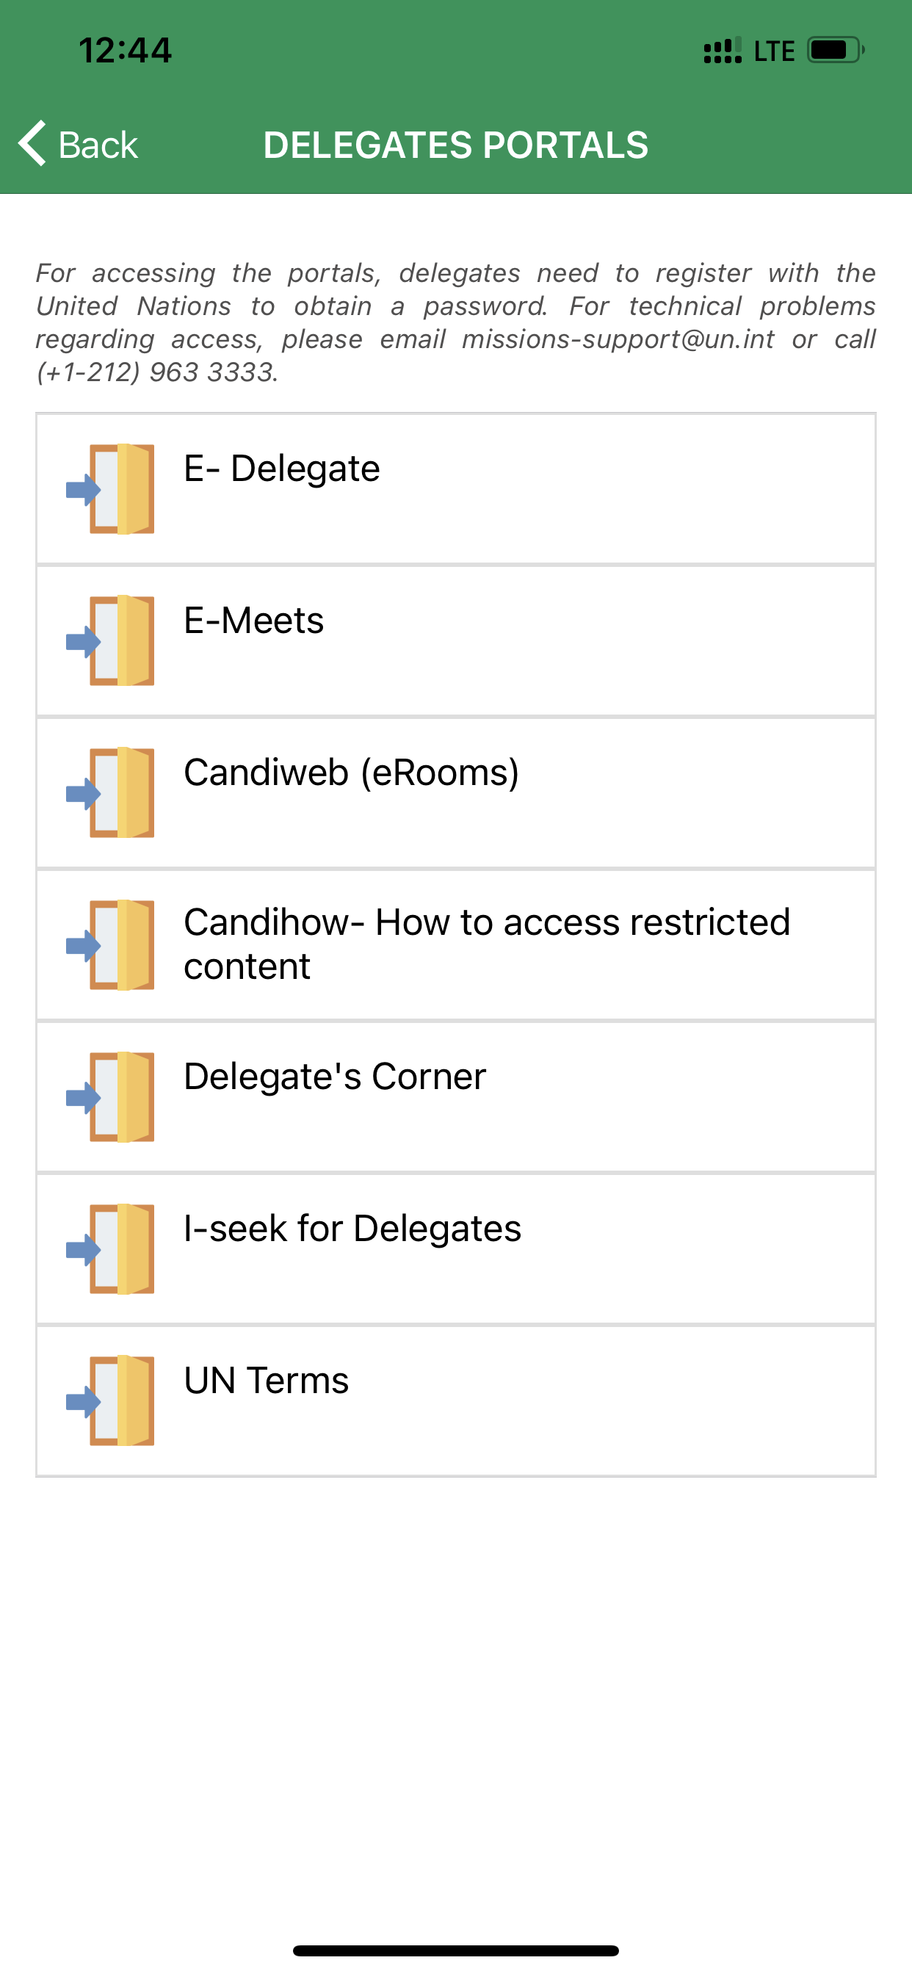Tap the 12:44 clock in status bar

coord(125,51)
